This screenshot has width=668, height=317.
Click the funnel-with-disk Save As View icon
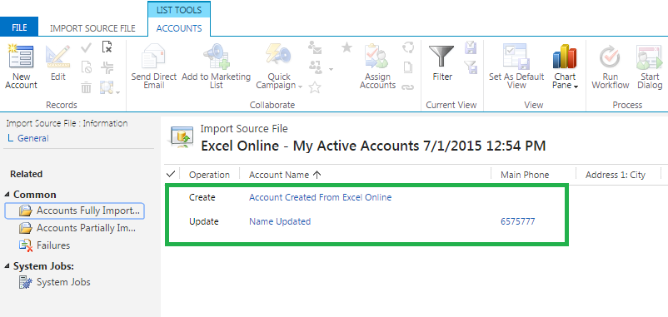click(x=471, y=67)
